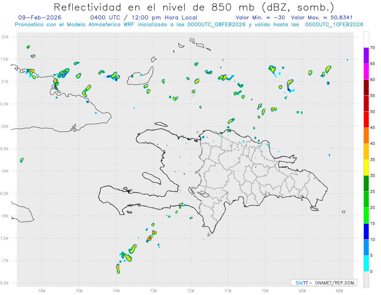Click the longitude label '71W'

[x=228, y=291]
